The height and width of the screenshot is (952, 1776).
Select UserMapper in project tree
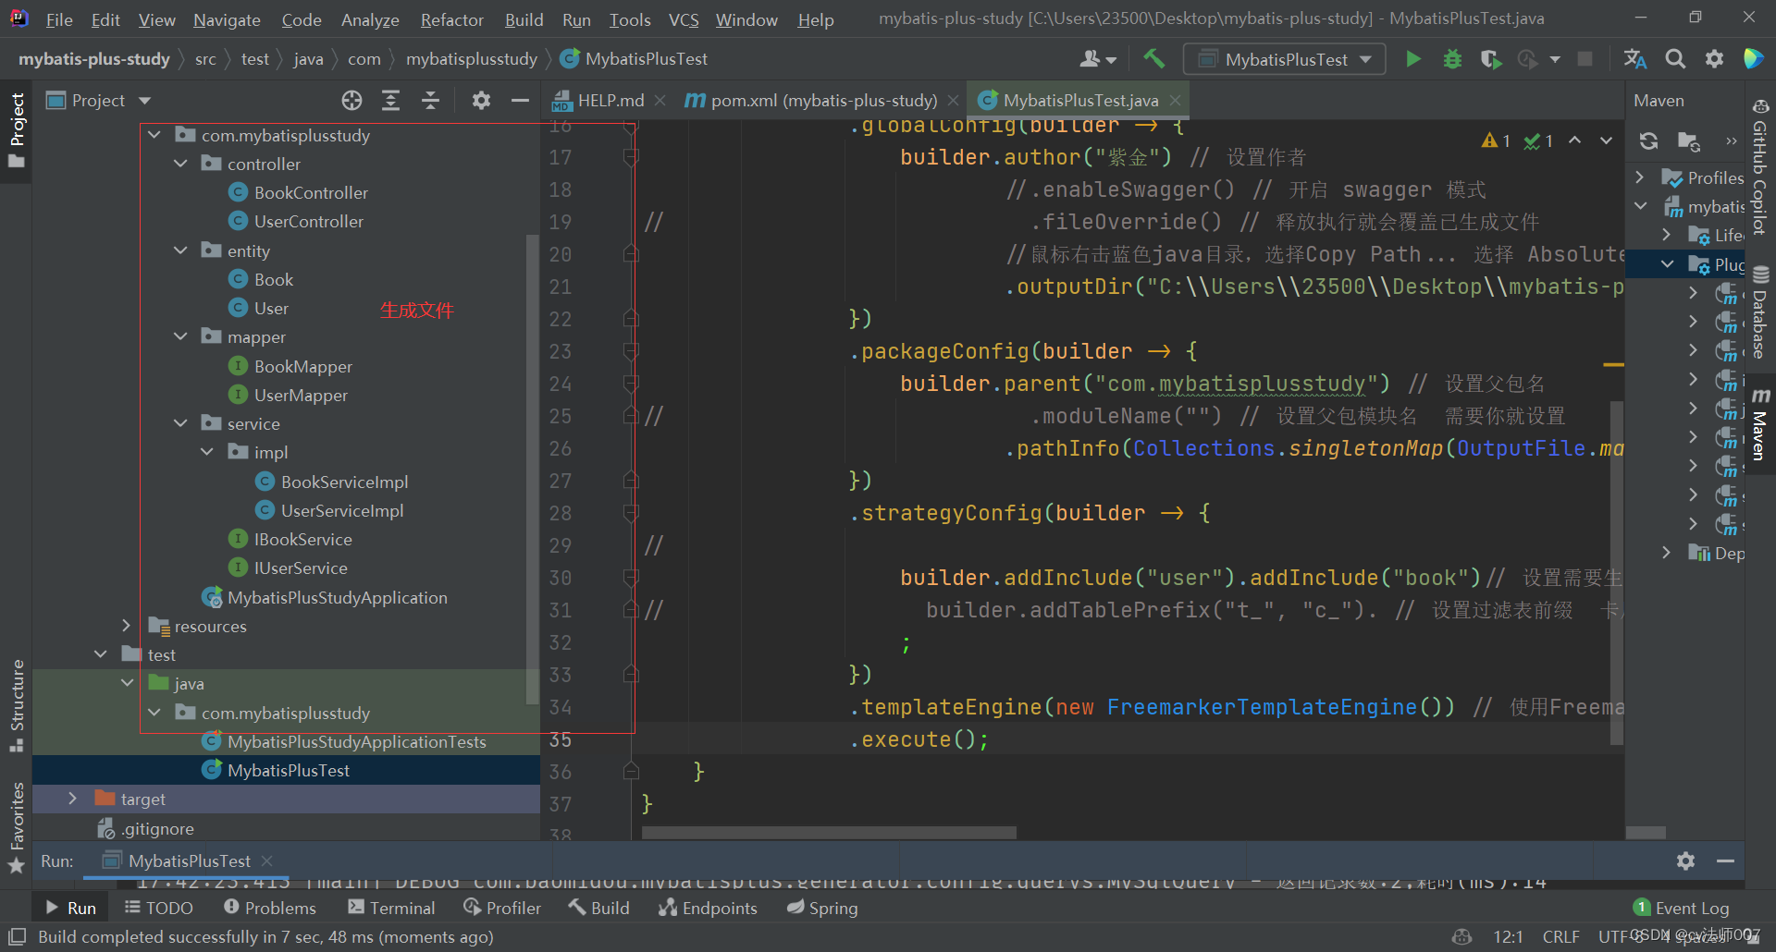tap(301, 395)
